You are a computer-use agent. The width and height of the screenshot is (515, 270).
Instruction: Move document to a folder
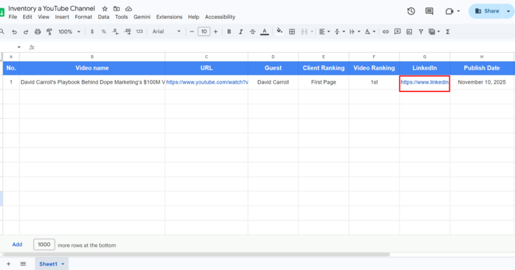pyautogui.click(x=117, y=9)
